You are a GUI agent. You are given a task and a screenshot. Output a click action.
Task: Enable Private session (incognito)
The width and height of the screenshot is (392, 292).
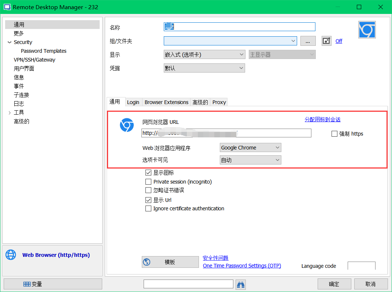point(148,181)
